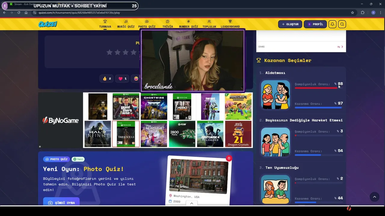The width and height of the screenshot is (385, 216).
Task: Open the Trivia tab
Action: click(x=168, y=24)
